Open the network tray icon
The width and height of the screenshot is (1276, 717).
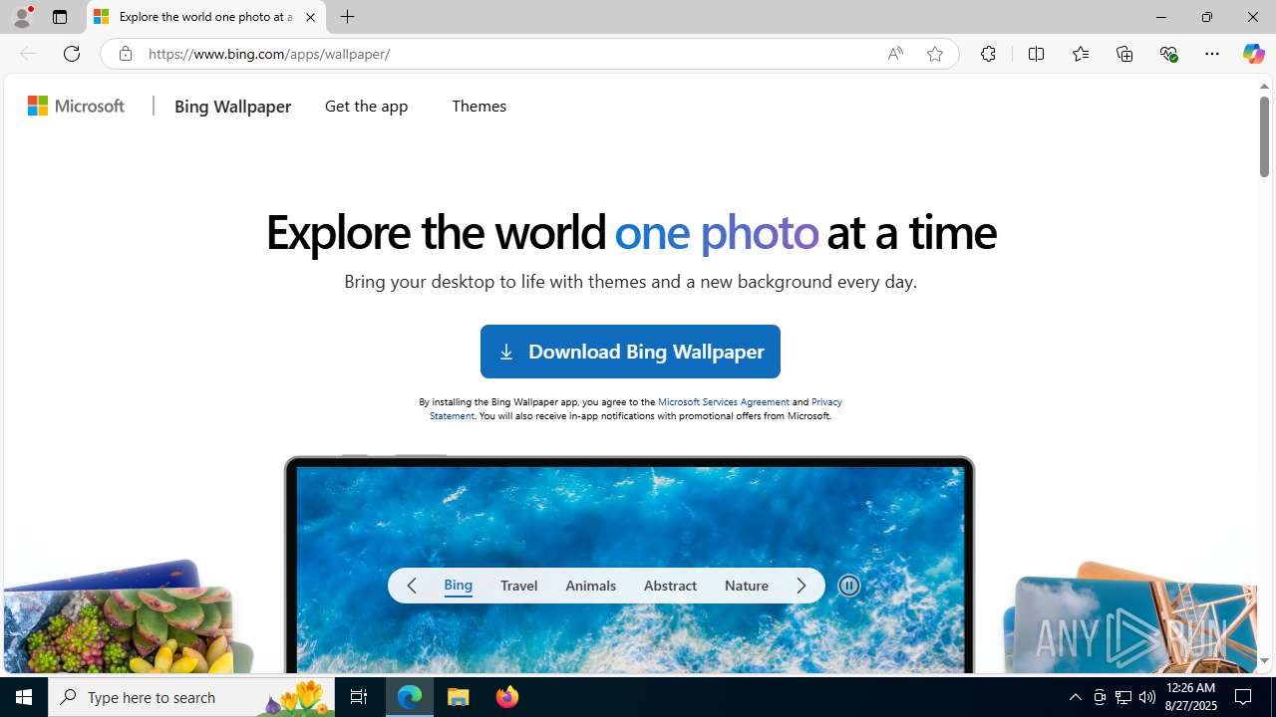[x=1123, y=697]
